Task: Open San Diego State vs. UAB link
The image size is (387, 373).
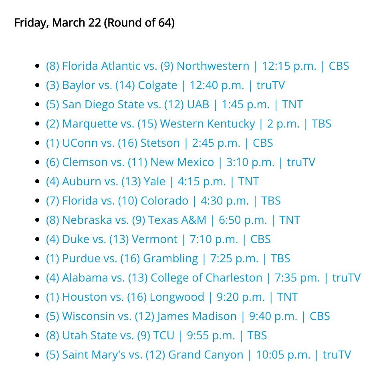Action: pos(174,105)
